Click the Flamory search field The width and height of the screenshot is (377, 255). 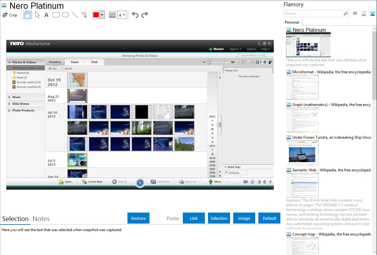pos(313,14)
